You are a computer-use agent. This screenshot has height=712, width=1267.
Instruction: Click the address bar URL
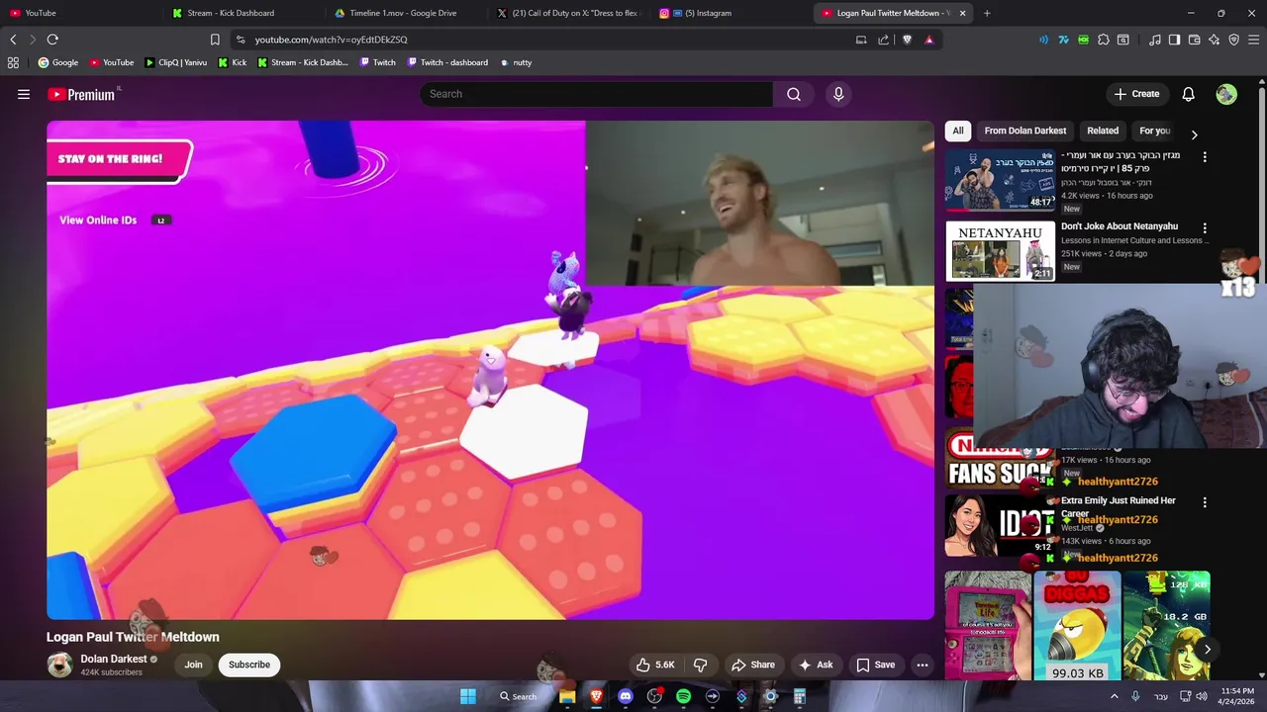[x=331, y=40]
